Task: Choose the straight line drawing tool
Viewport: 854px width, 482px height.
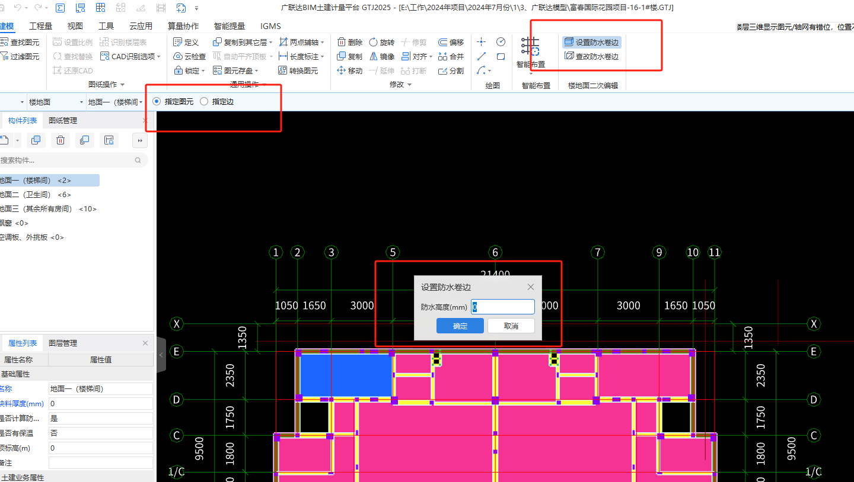Action: (482, 56)
